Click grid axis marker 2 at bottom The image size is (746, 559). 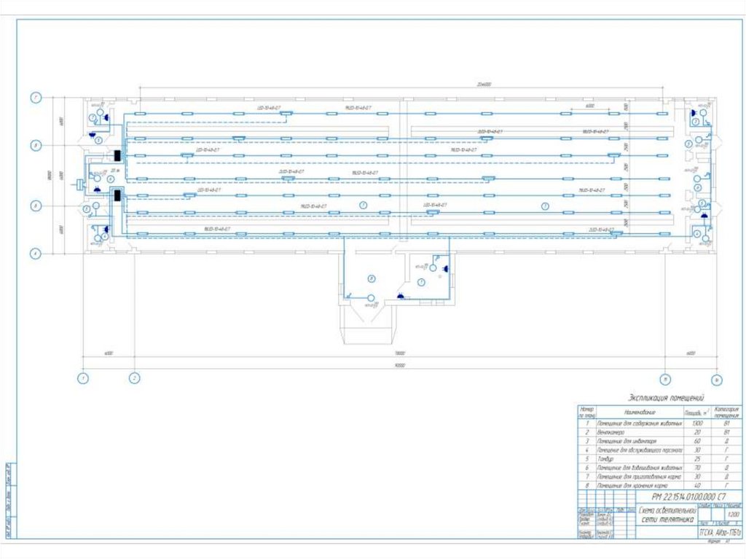click(x=135, y=378)
